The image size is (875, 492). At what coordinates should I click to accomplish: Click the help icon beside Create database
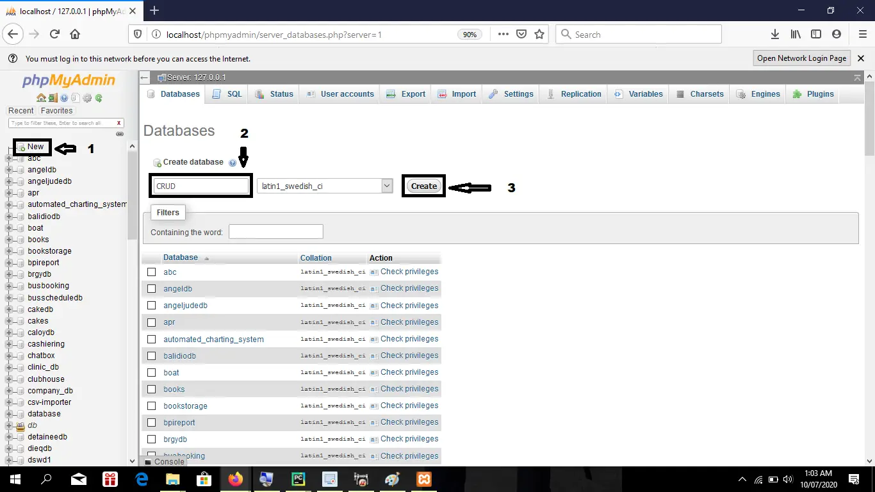(x=233, y=163)
